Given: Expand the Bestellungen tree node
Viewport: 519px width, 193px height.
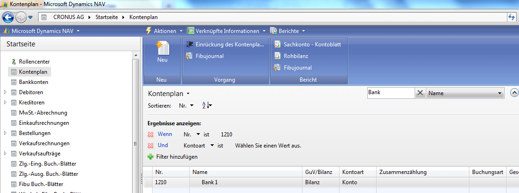Looking at the screenshot, I should click(x=5, y=133).
